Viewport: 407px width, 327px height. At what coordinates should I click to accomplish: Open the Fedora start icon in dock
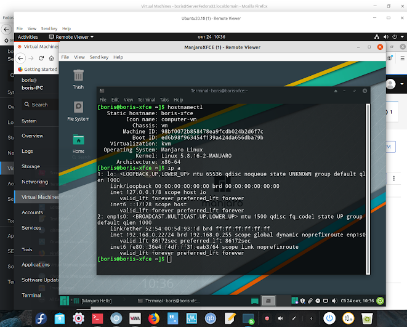[41, 318]
